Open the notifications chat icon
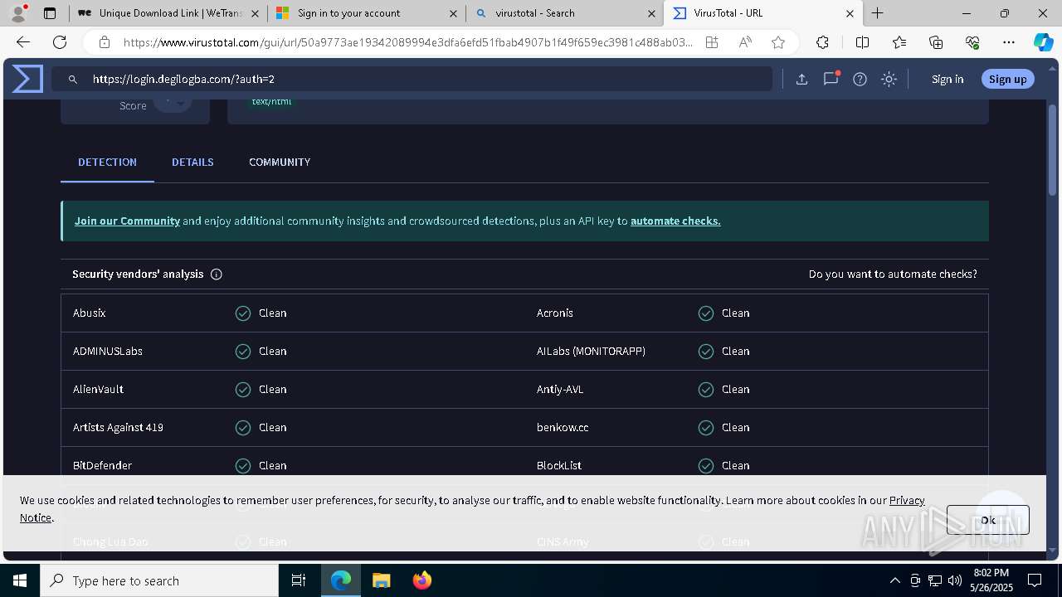This screenshot has height=597, width=1062. (x=831, y=79)
